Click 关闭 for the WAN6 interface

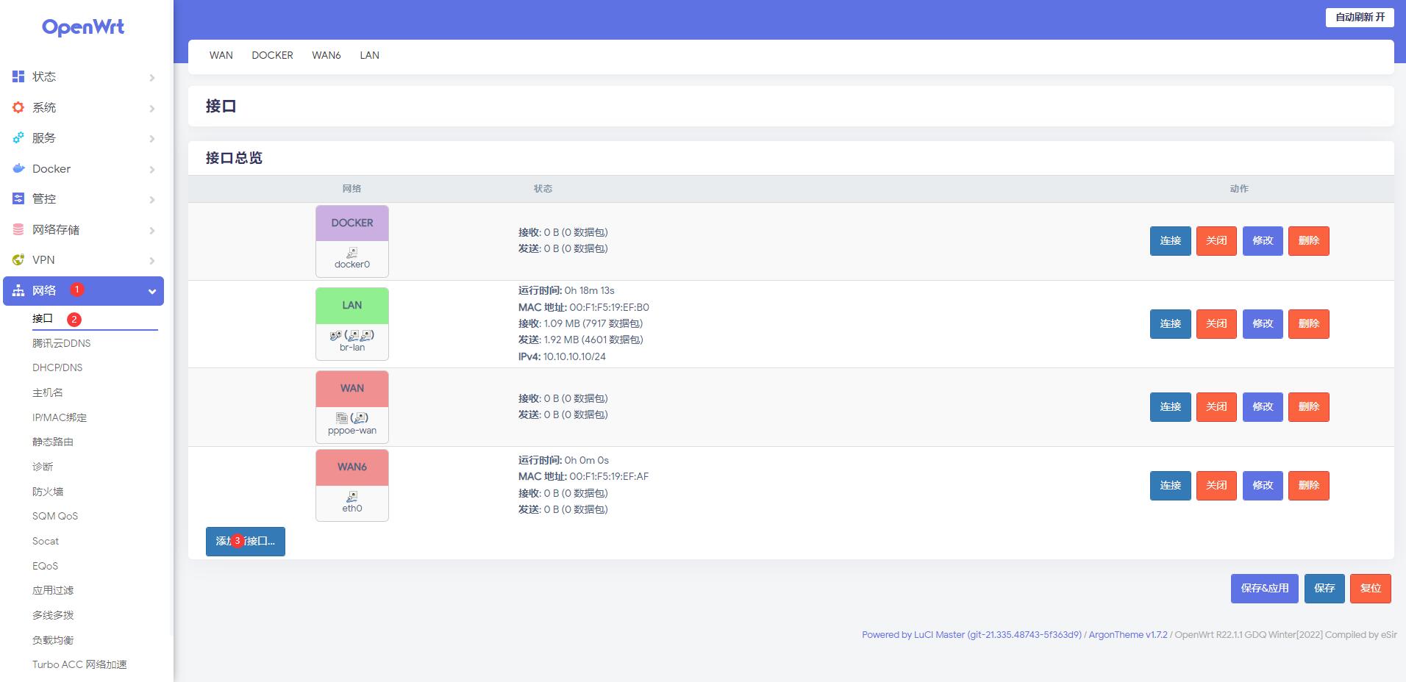tap(1216, 486)
